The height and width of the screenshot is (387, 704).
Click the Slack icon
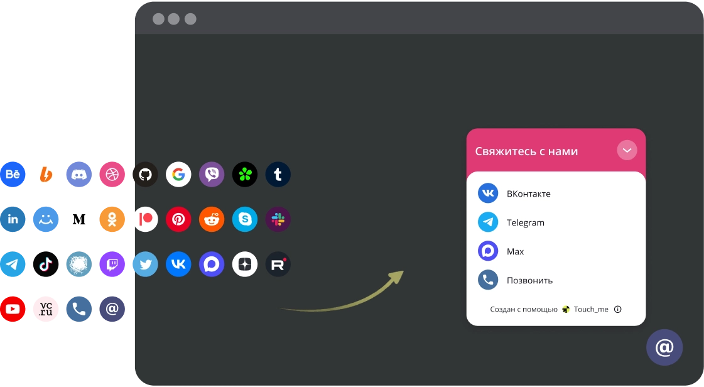click(x=278, y=219)
